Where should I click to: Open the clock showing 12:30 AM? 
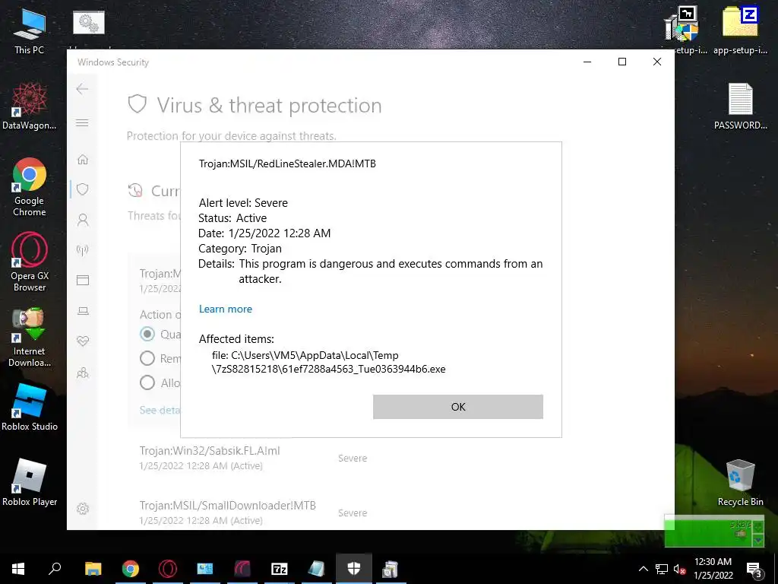(713, 569)
